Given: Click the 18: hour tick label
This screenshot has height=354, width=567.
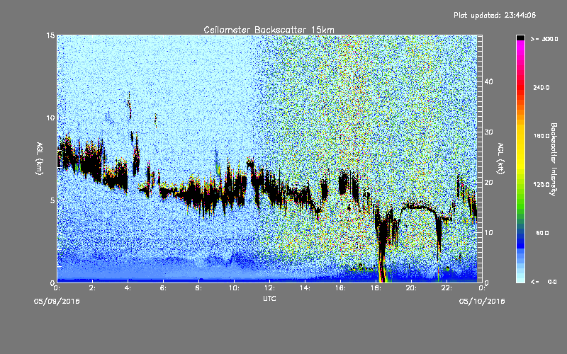Looking at the screenshot, I should coord(376,288).
